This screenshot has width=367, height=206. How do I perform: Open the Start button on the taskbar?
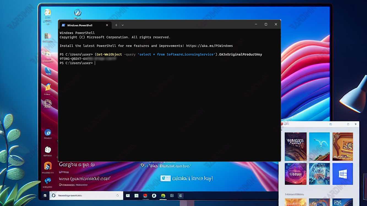pyautogui.click(x=45, y=196)
